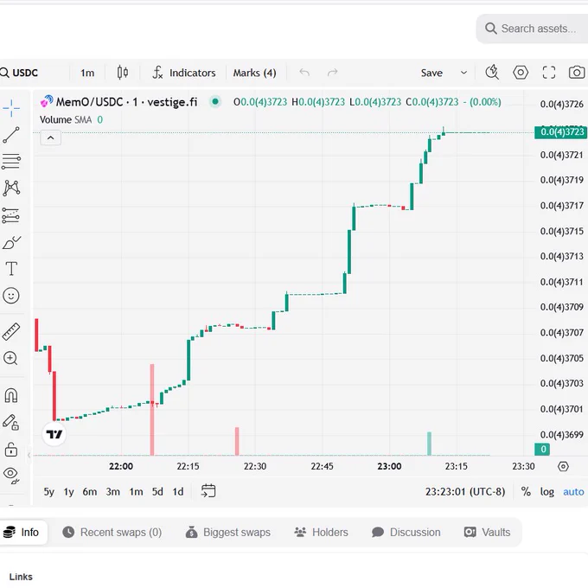This screenshot has height=588, width=588.
Task: Toggle log scale
Action: tap(546, 492)
